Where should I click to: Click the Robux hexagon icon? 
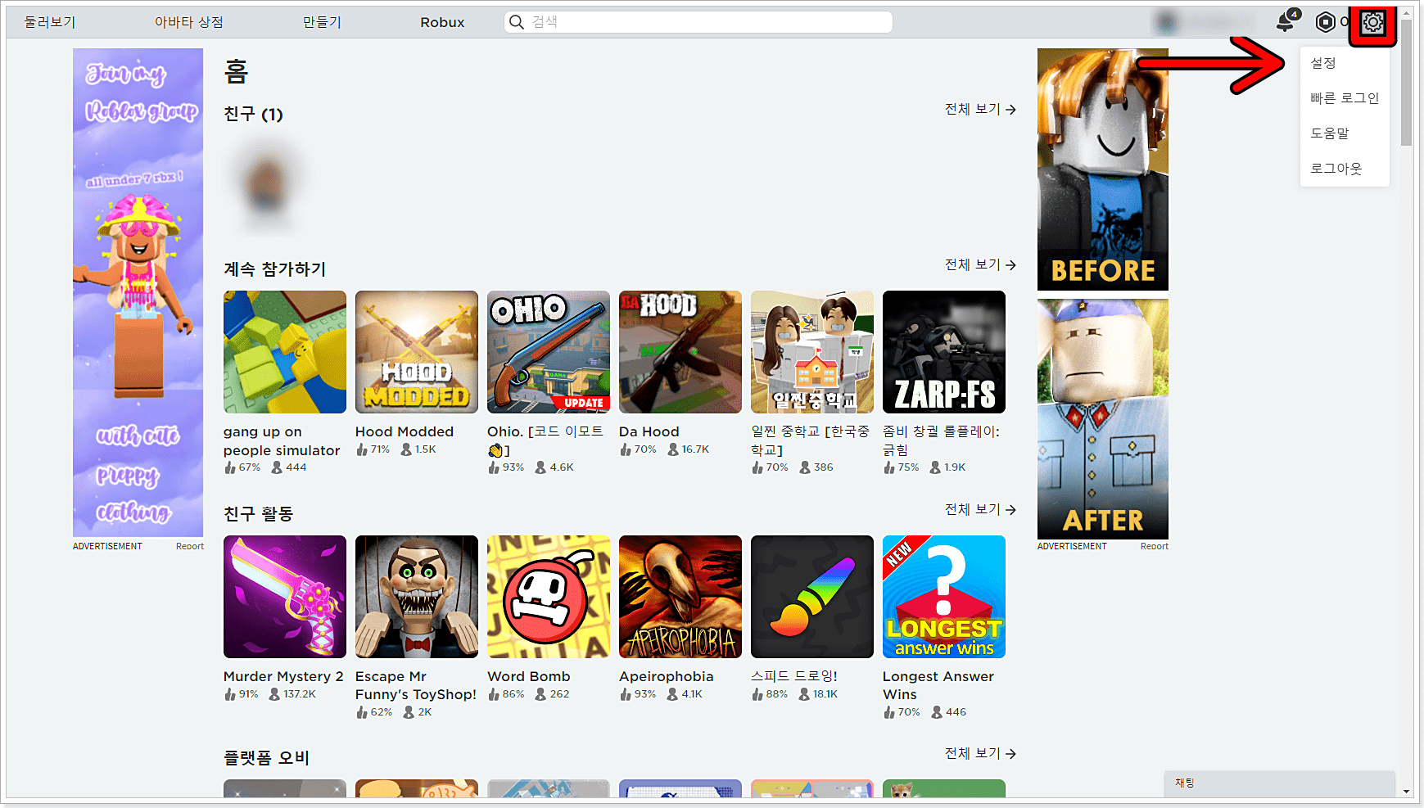point(1325,22)
